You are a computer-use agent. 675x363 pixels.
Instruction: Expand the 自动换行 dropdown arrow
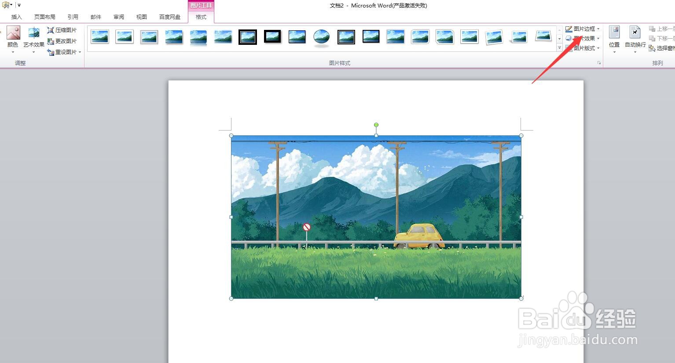tap(635, 52)
